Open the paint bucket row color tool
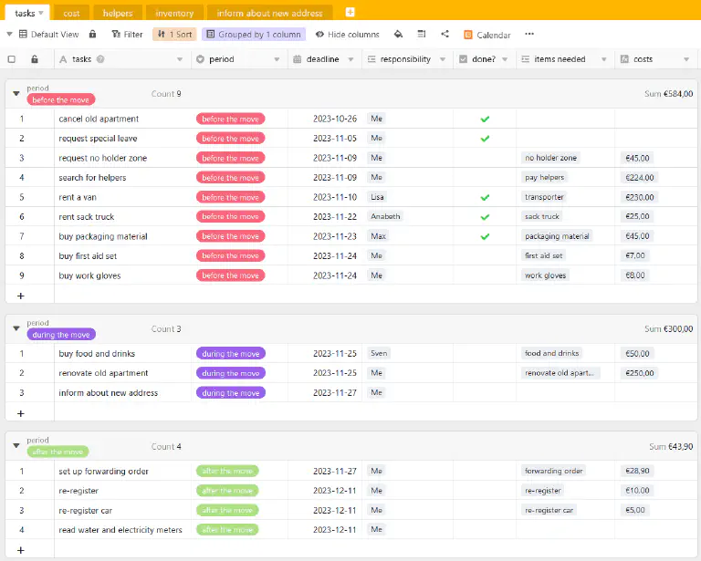Viewport: 701px width, 561px height. coord(398,35)
